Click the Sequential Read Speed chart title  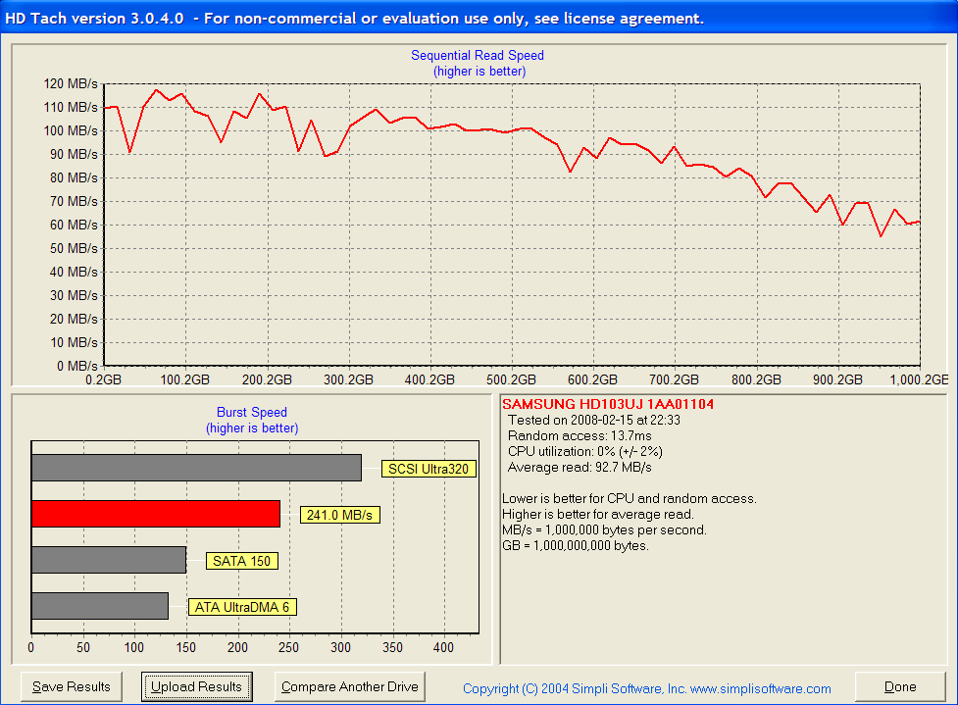pos(478,56)
